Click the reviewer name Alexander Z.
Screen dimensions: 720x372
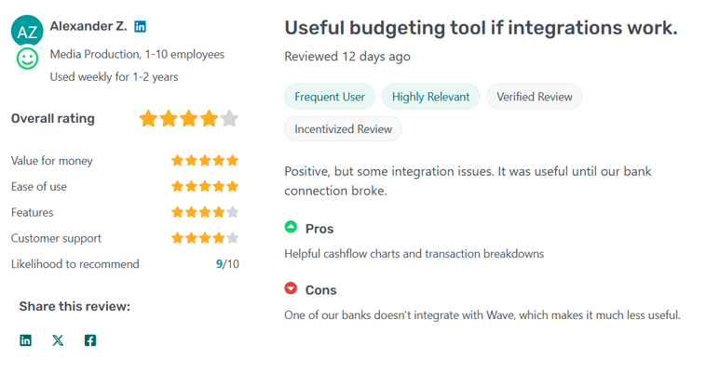coord(88,27)
